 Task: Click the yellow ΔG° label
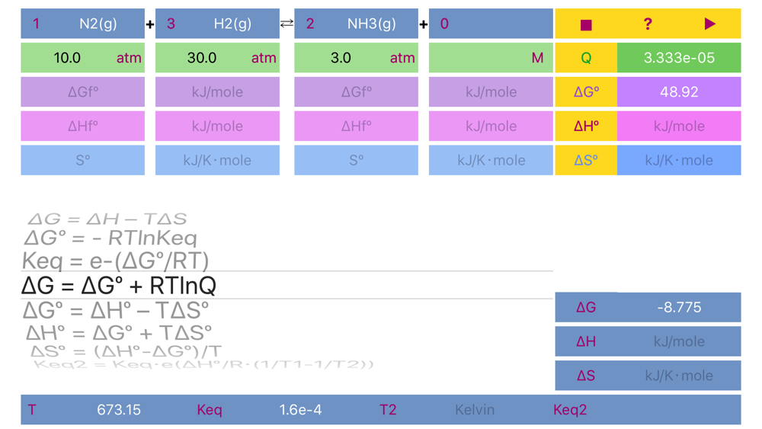coord(586,92)
